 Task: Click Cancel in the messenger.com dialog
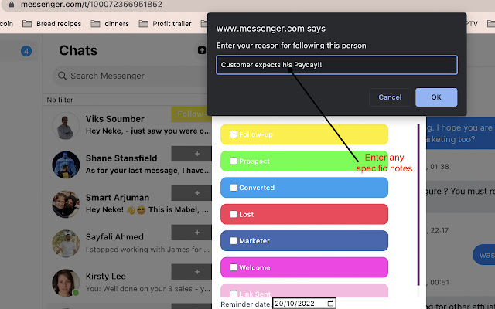(x=390, y=97)
